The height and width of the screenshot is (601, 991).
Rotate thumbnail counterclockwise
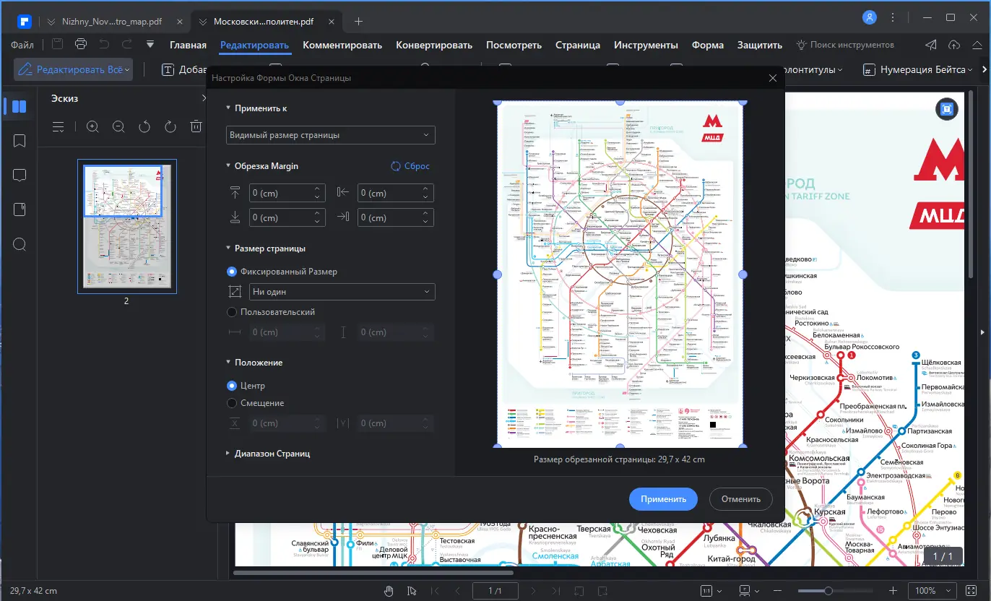[x=144, y=127]
